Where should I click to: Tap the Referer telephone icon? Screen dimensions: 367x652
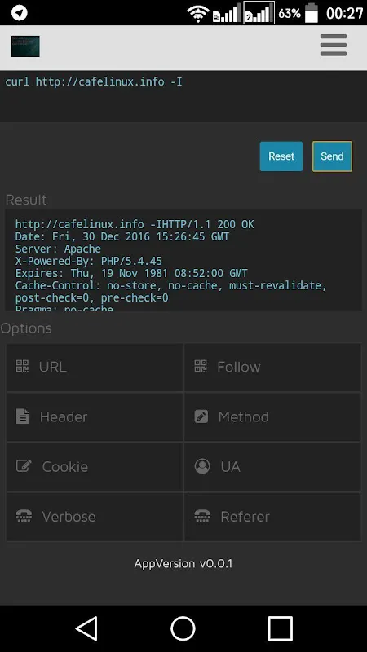202,516
